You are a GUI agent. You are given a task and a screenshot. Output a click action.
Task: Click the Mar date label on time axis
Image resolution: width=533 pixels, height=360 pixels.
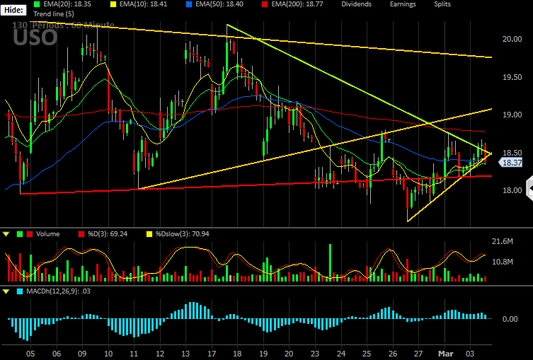click(x=446, y=354)
